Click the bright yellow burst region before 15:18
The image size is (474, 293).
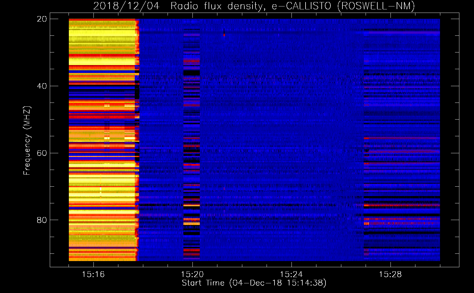point(104,140)
